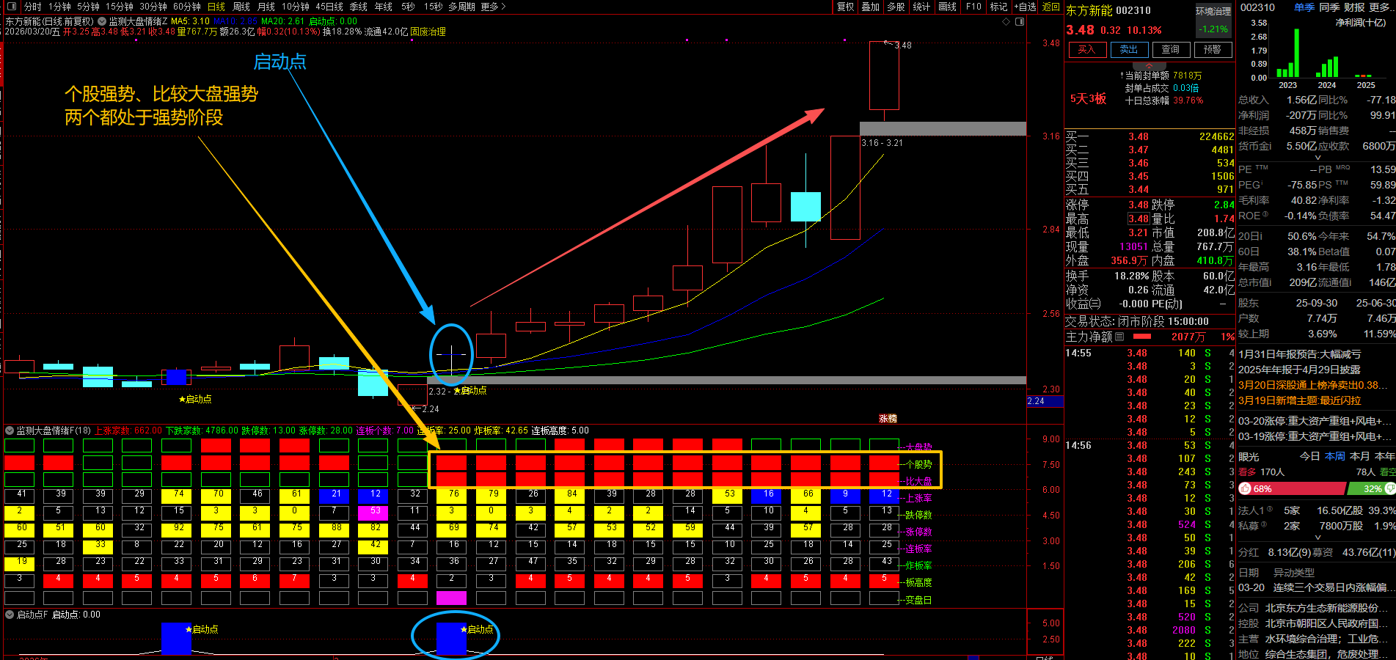
Task: Switch to 周线 weekly chart
Action: [x=241, y=7]
